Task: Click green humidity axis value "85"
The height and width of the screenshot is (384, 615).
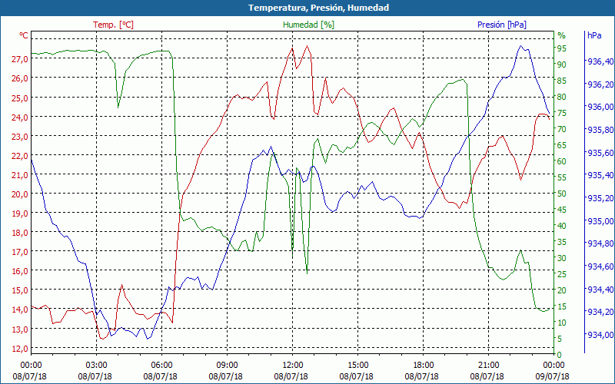Action: click(x=562, y=81)
